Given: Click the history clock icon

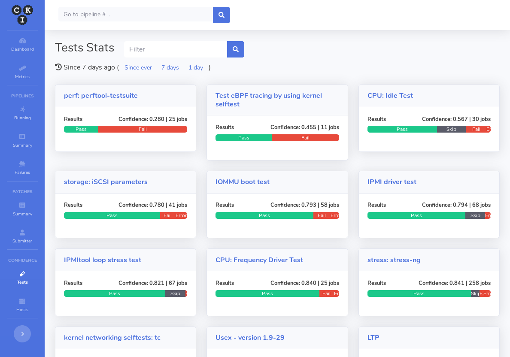Looking at the screenshot, I should (58, 67).
